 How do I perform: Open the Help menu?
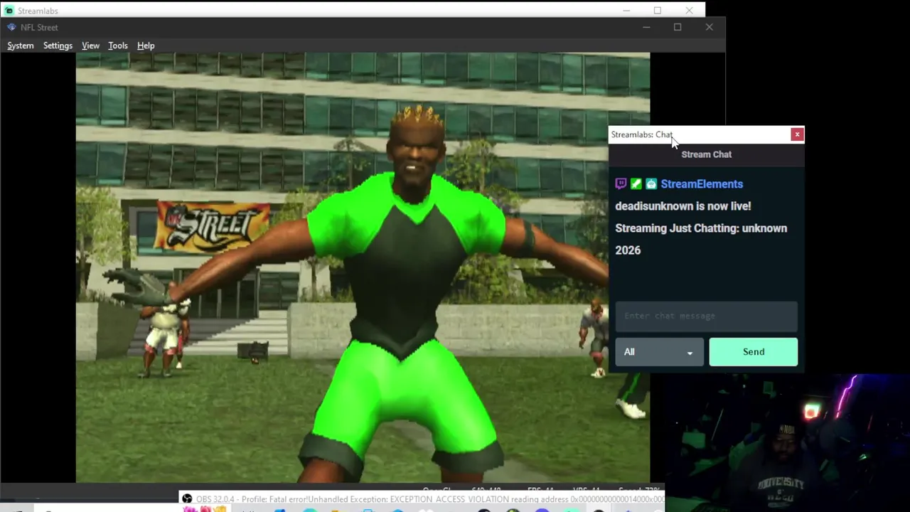(x=146, y=46)
